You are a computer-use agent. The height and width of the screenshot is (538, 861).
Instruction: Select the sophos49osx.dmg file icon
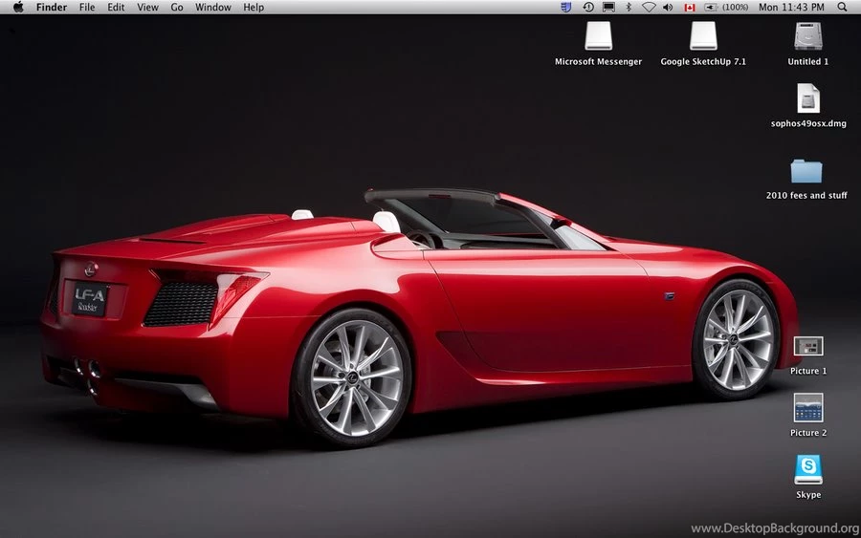pyautogui.click(x=808, y=98)
